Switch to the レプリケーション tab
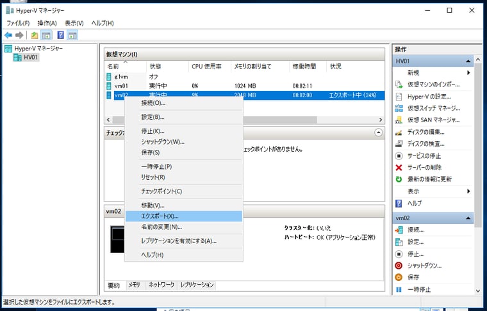487x311 pixels. pos(197,285)
